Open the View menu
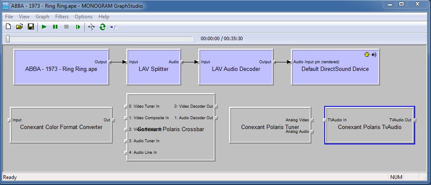The width and height of the screenshot is (431, 185). [24, 17]
